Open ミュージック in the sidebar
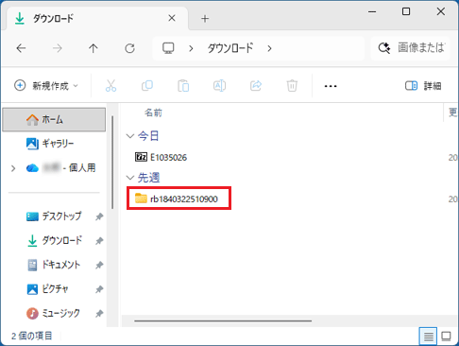Viewport: 459px width, 346px height. coord(53,313)
